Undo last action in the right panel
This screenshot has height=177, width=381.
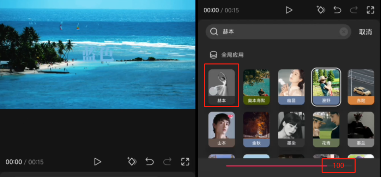pos(337,10)
